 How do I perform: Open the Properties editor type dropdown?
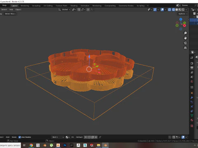pos(193,52)
